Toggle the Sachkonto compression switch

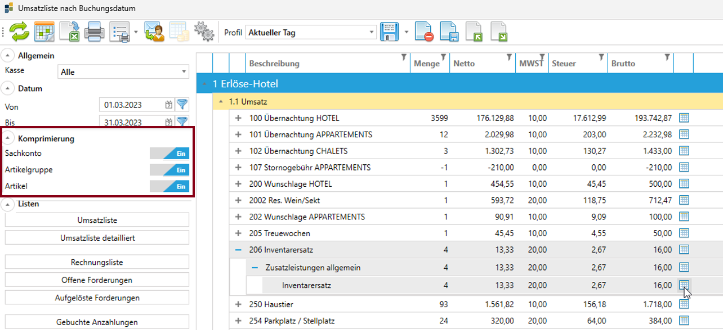pos(169,154)
